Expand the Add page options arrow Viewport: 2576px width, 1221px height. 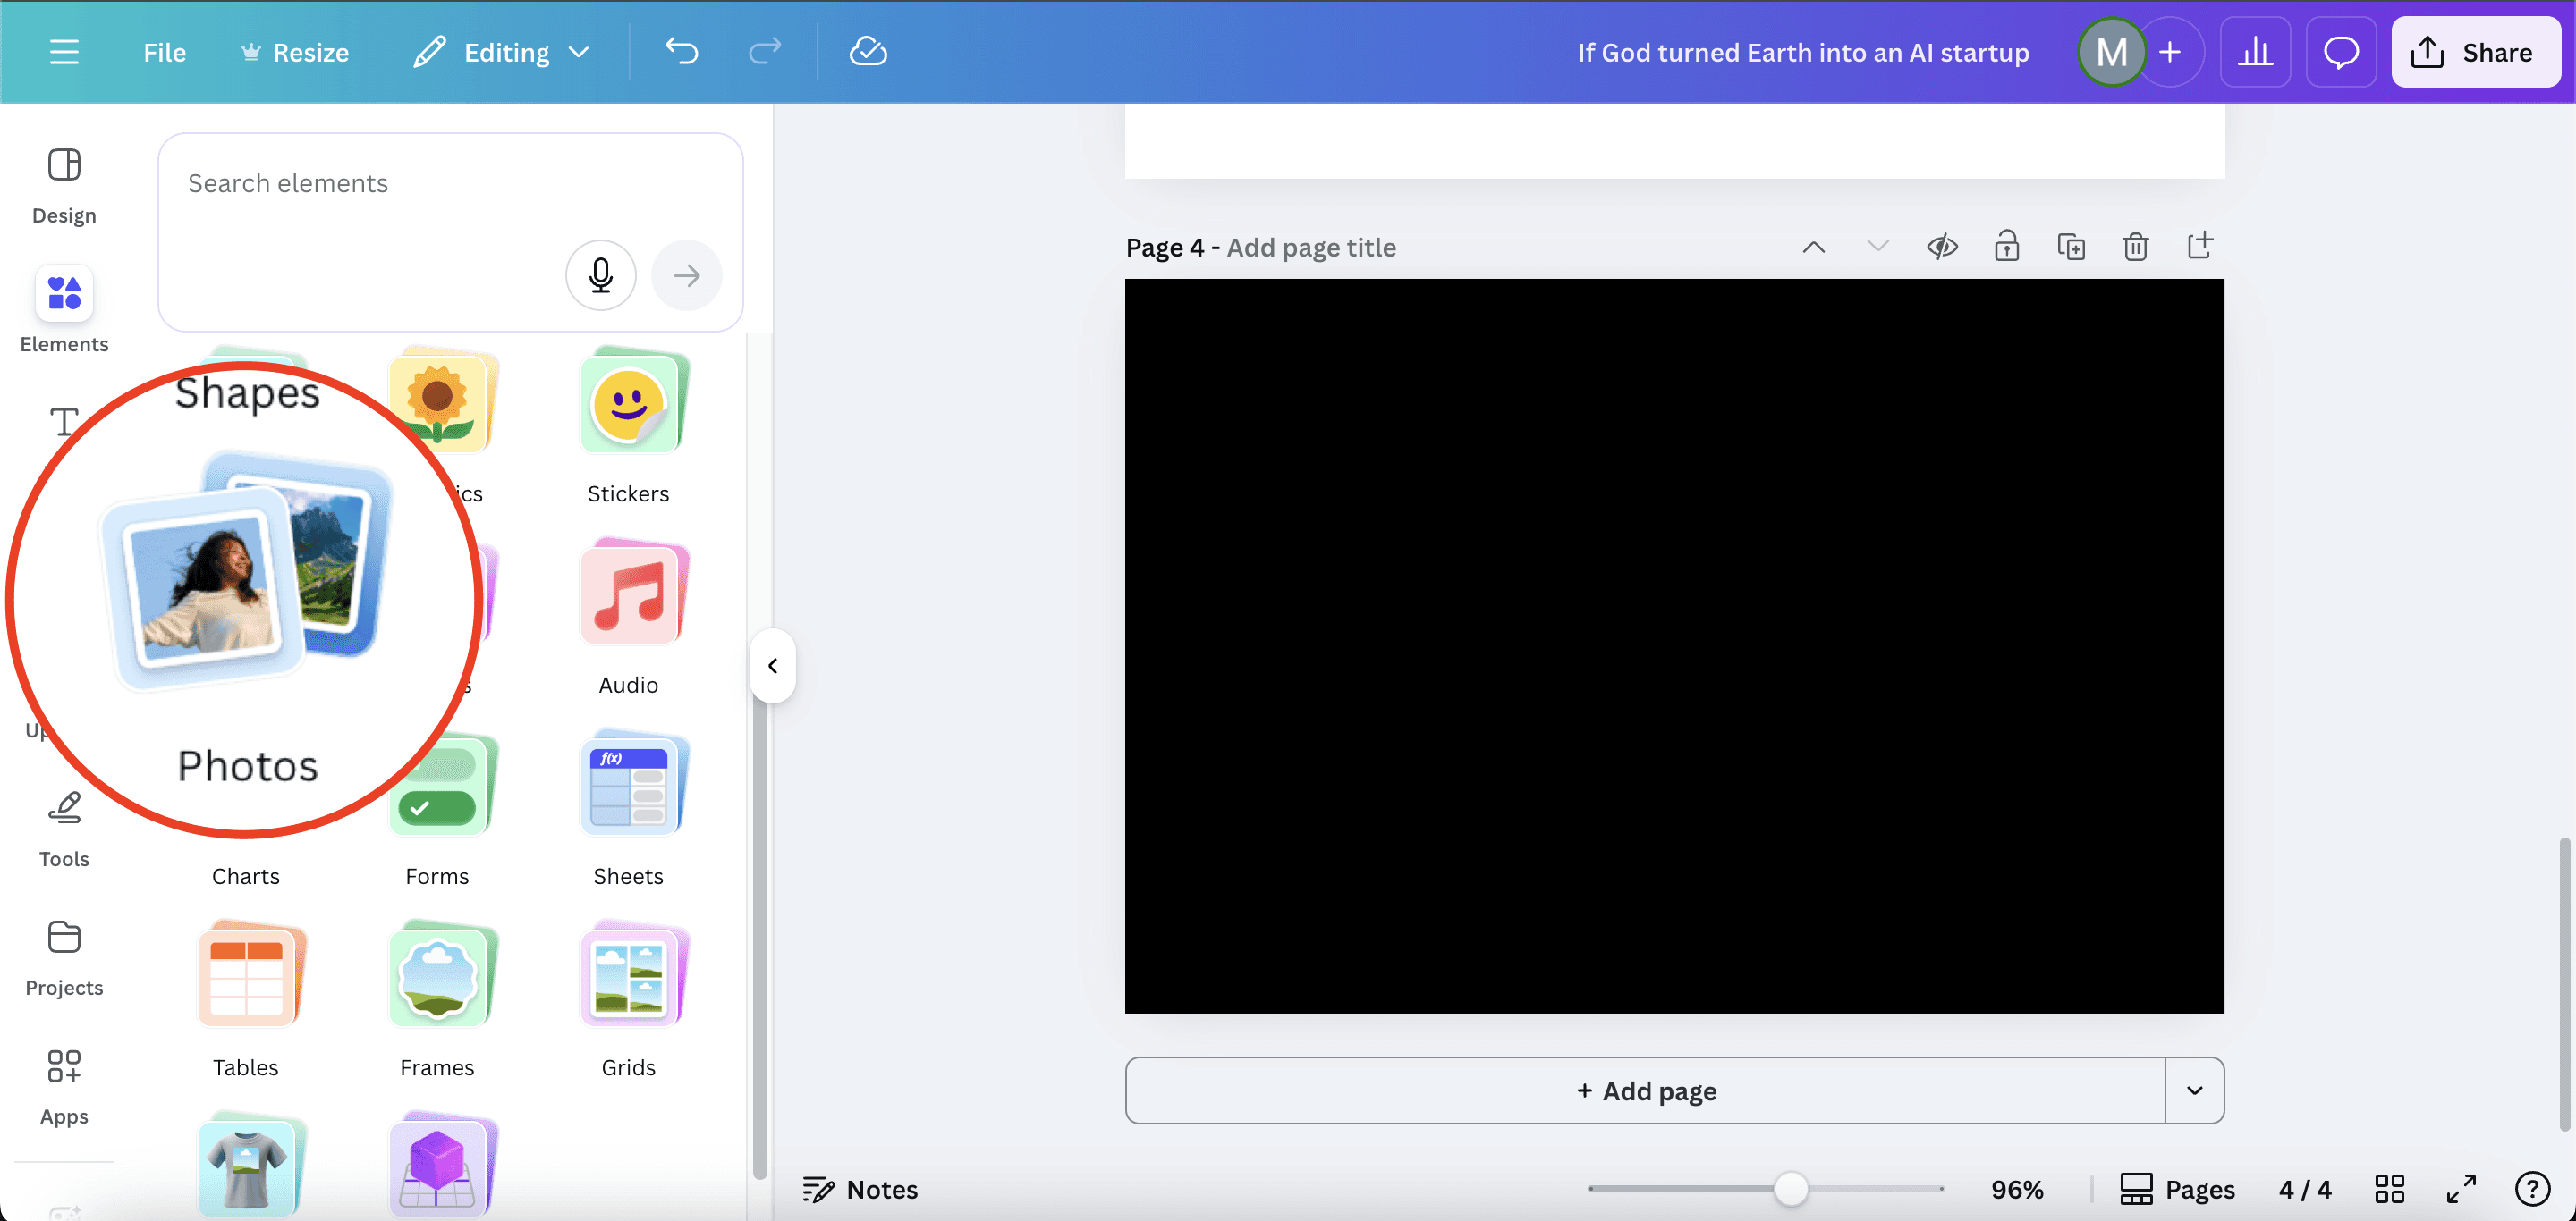[x=2194, y=1090]
